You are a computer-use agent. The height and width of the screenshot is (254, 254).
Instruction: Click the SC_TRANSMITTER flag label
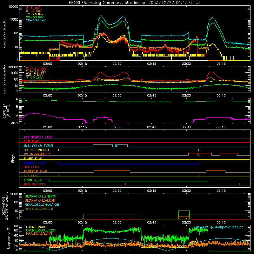click(x=37, y=154)
